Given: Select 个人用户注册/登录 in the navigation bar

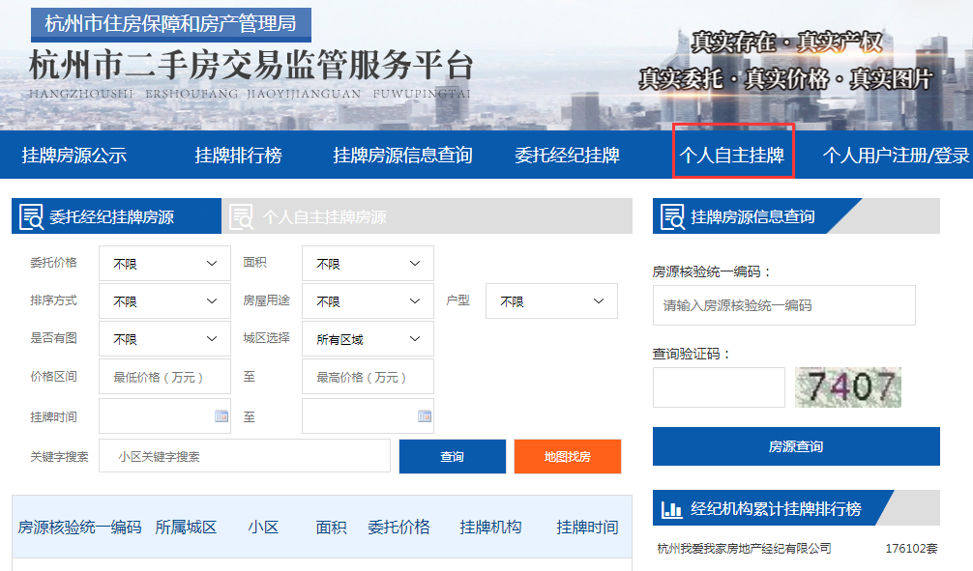Looking at the screenshot, I should tap(893, 155).
